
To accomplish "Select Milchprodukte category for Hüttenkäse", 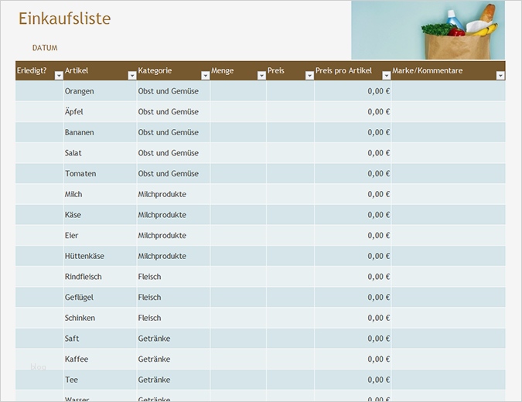I will pos(173,256).
